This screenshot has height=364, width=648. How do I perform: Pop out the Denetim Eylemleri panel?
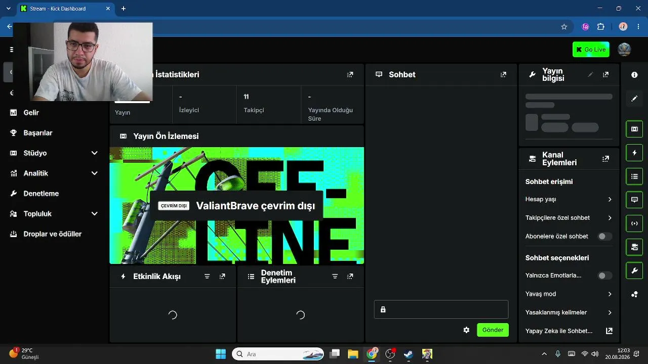(x=350, y=277)
